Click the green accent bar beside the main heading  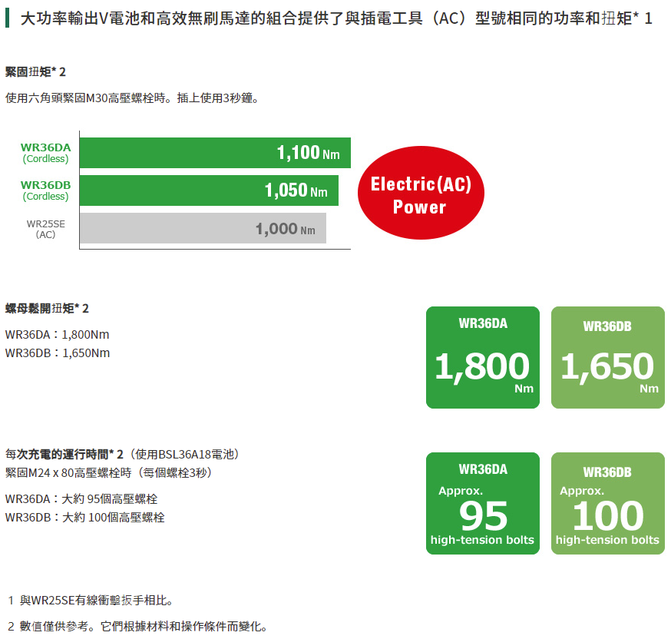click(x=7, y=18)
